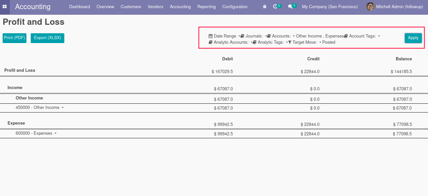Click the bold Other Income group label

29,98
